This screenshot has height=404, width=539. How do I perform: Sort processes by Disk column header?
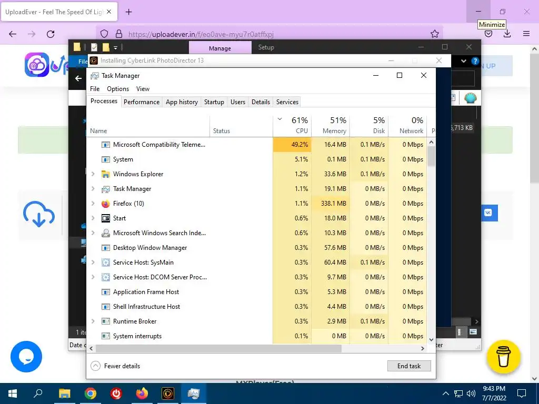tap(369, 126)
